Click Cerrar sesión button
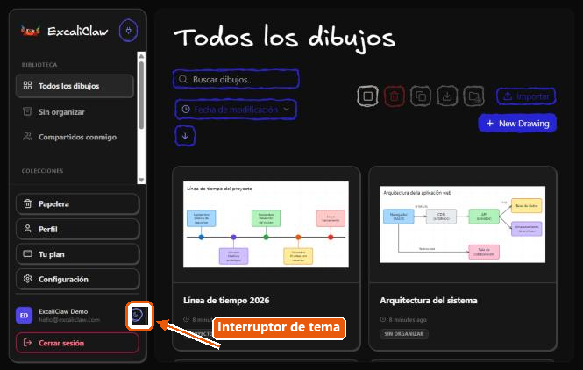Image resolution: width=583 pixels, height=370 pixels. 78,343
